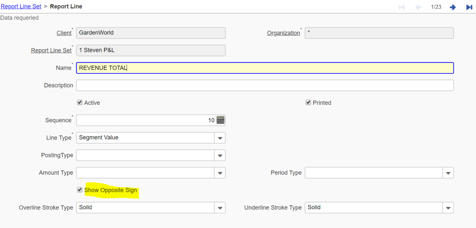This screenshot has height=228, width=476.
Task: Expand Overline Stroke Type dropdown
Action: point(220,208)
